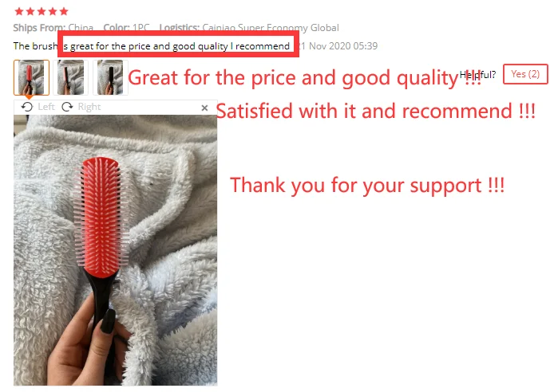
Task: Close the enlarged photo viewer
Action: (204, 108)
